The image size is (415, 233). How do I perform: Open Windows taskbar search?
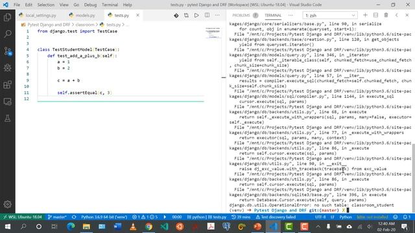(x=23, y=227)
